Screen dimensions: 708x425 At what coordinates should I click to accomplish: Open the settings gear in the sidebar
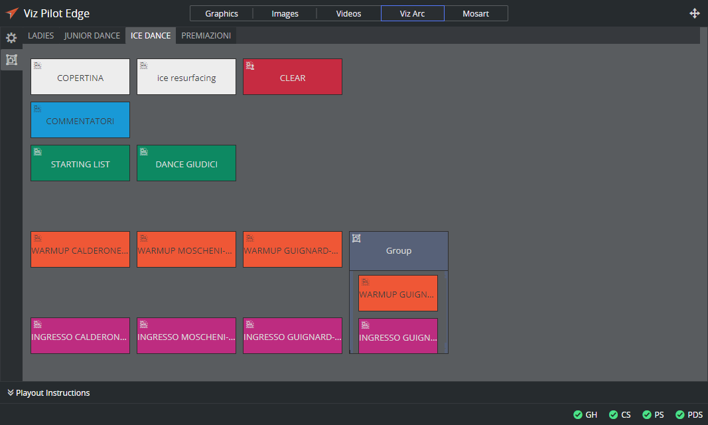tap(11, 38)
